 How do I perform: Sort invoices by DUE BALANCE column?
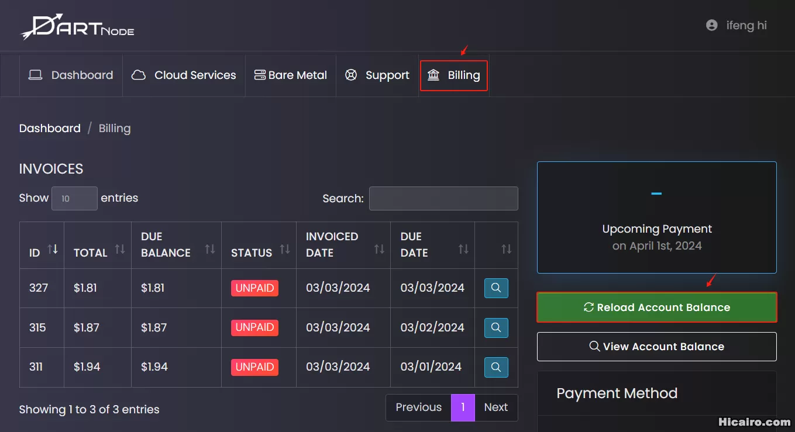176,246
